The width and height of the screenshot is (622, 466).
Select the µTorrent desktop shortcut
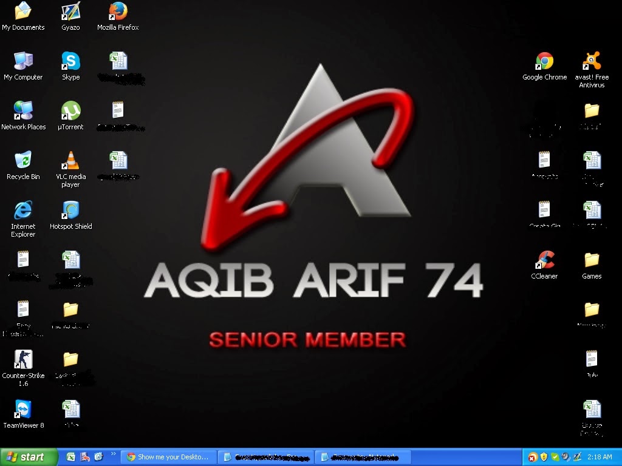pos(70,116)
